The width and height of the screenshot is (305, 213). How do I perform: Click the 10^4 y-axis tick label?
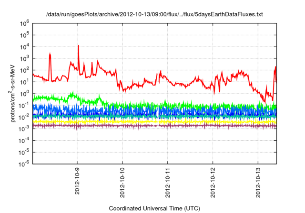24,47
